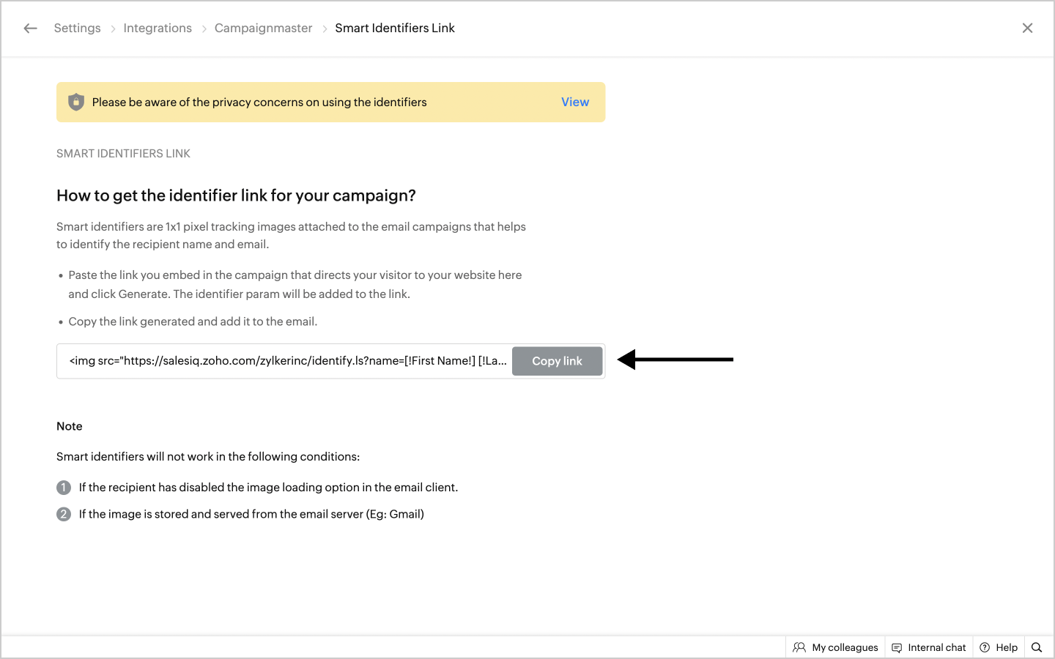Go to Integrations breadcrumb
The width and height of the screenshot is (1055, 659).
(x=158, y=28)
